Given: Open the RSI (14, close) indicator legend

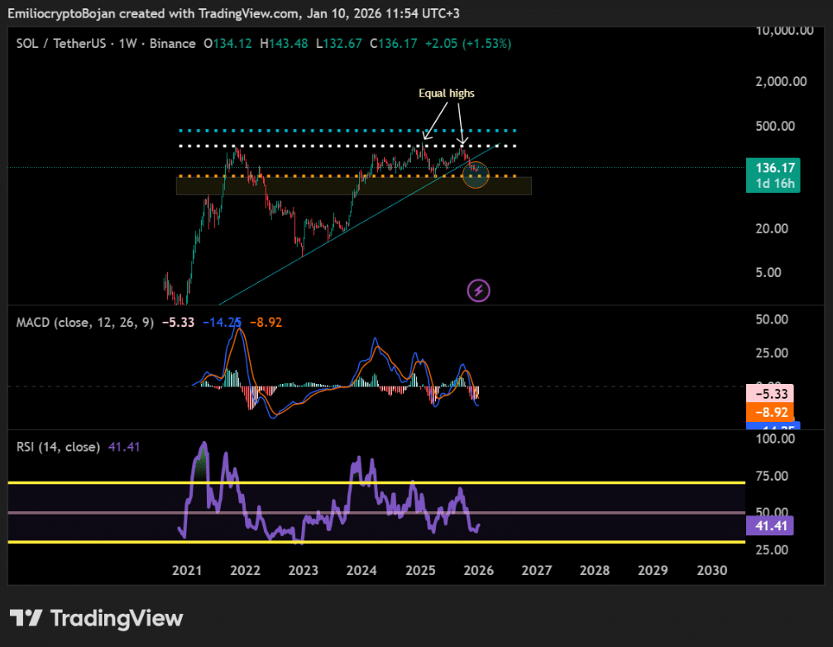Looking at the screenshot, I should [58, 447].
